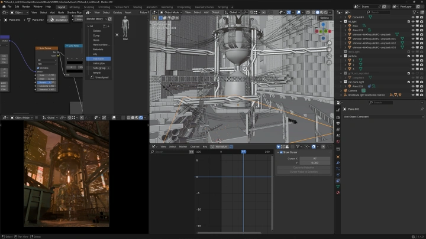Toggle the Show Cursor checkbox
The width and height of the screenshot is (426, 239).
[x=281, y=152]
